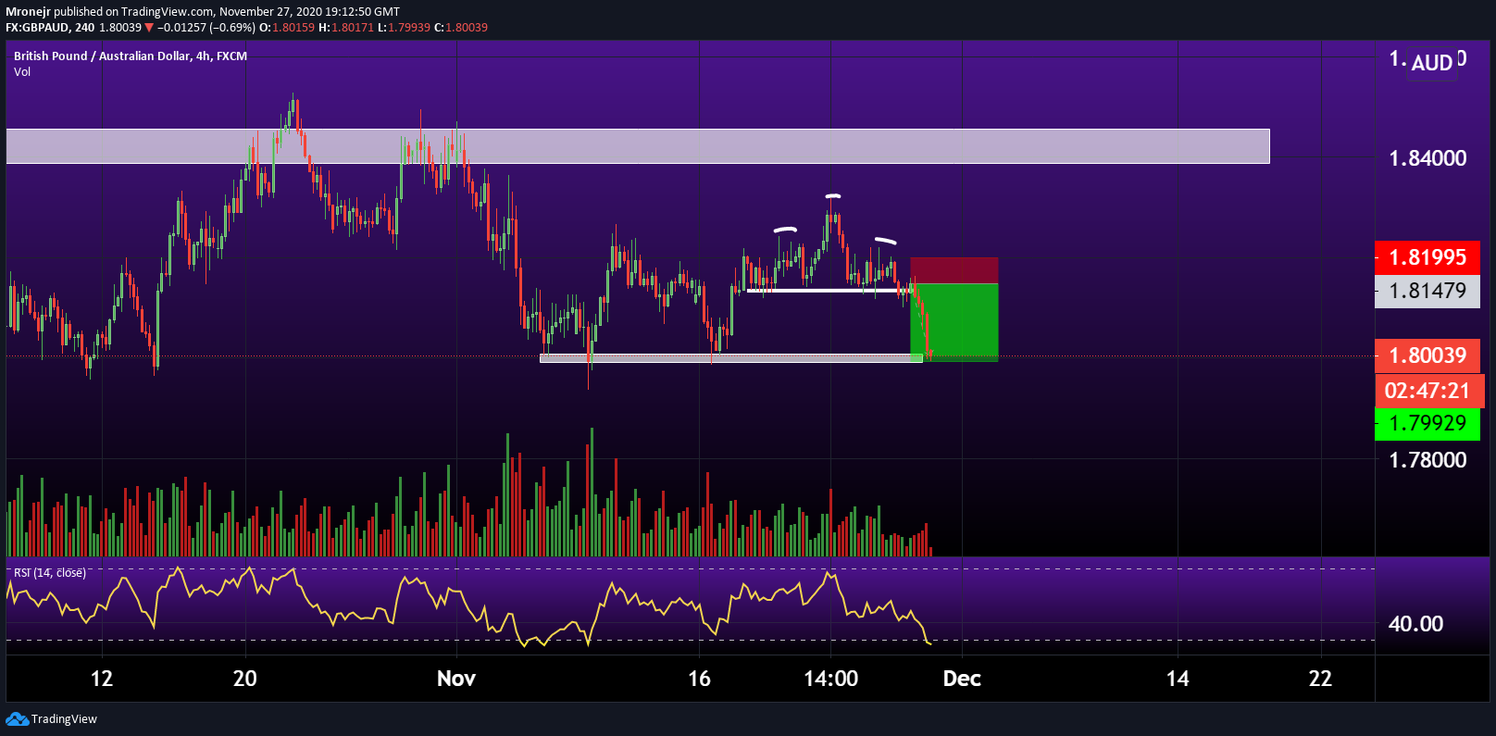
Task: Click the AUD currency badge
Action: point(1431,63)
